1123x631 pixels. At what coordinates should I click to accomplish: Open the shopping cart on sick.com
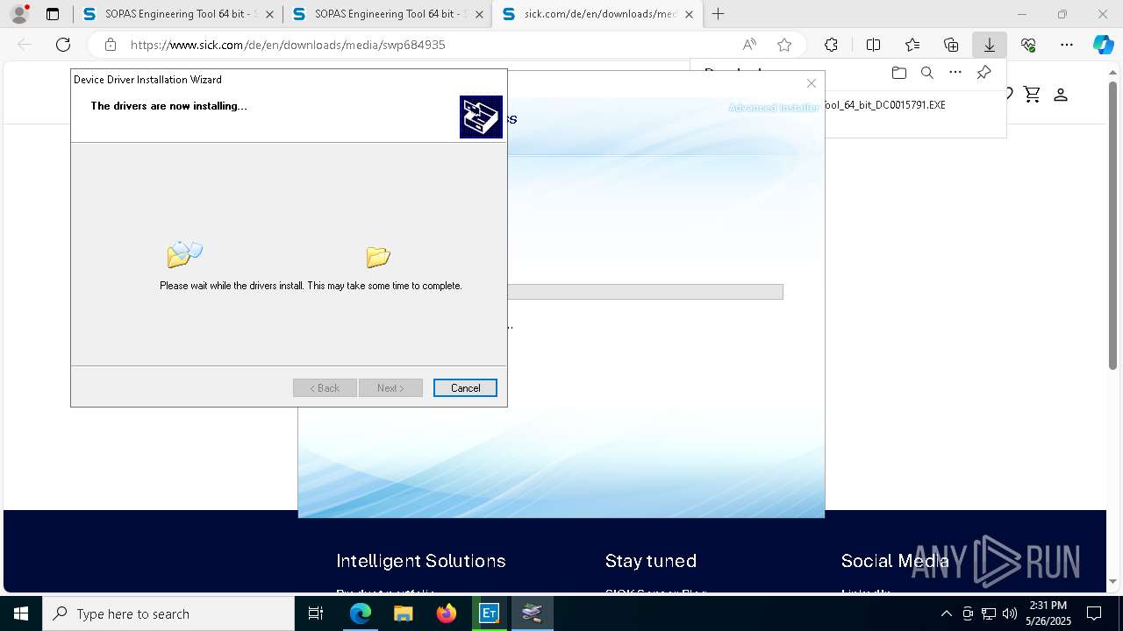(x=1032, y=94)
